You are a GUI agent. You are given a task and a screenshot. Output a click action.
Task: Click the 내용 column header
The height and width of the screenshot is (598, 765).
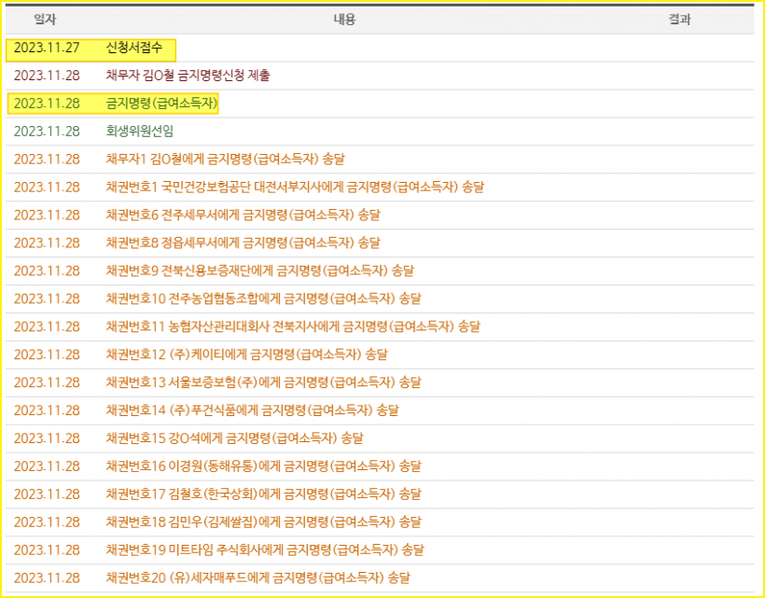pyautogui.click(x=344, y=20)
